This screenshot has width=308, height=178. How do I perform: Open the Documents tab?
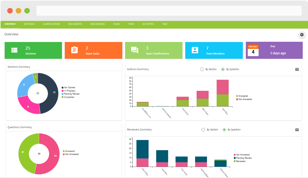click(75, 24)
